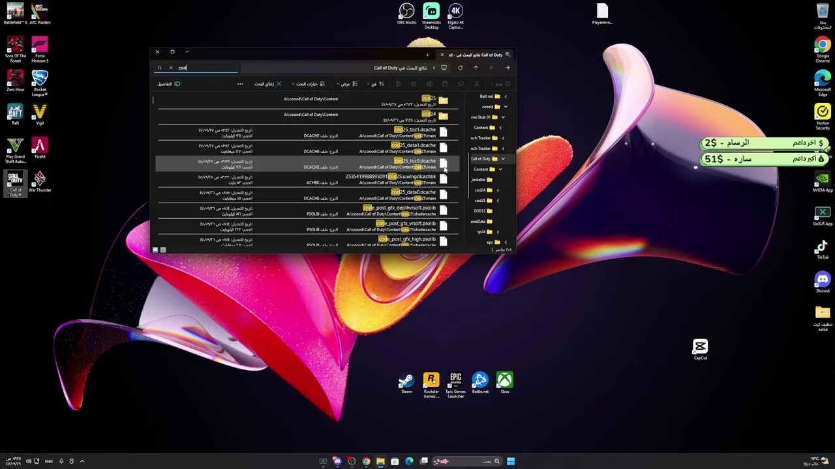Open the Xbox desktop icon

[x=504, y=383]
